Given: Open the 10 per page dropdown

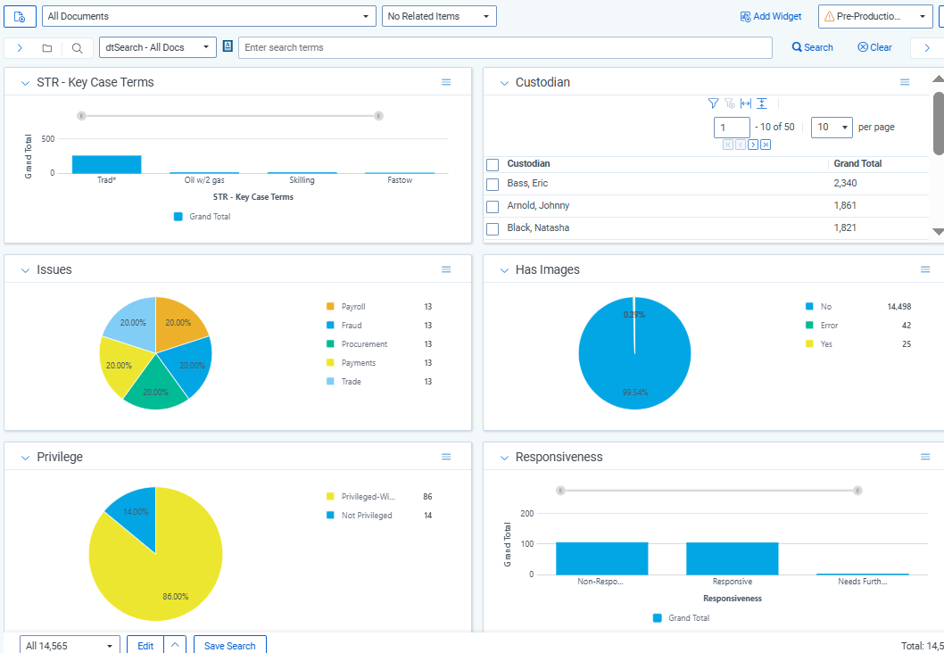Looking at the screenshot, I should pos(832,127).
